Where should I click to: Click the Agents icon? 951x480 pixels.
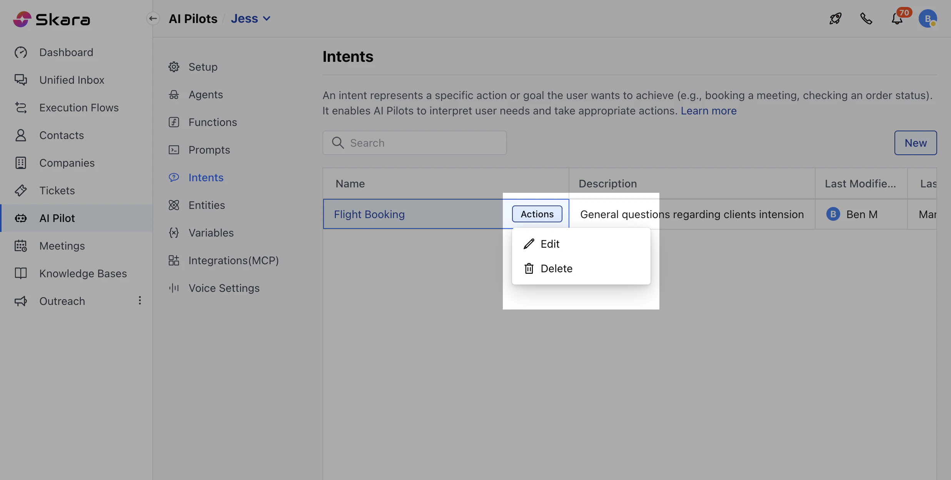pyautogui.click(x=174, y=94)
